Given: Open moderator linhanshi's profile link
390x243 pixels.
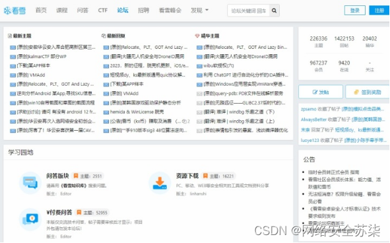Looking at the screenshot, I should [198, 193].
